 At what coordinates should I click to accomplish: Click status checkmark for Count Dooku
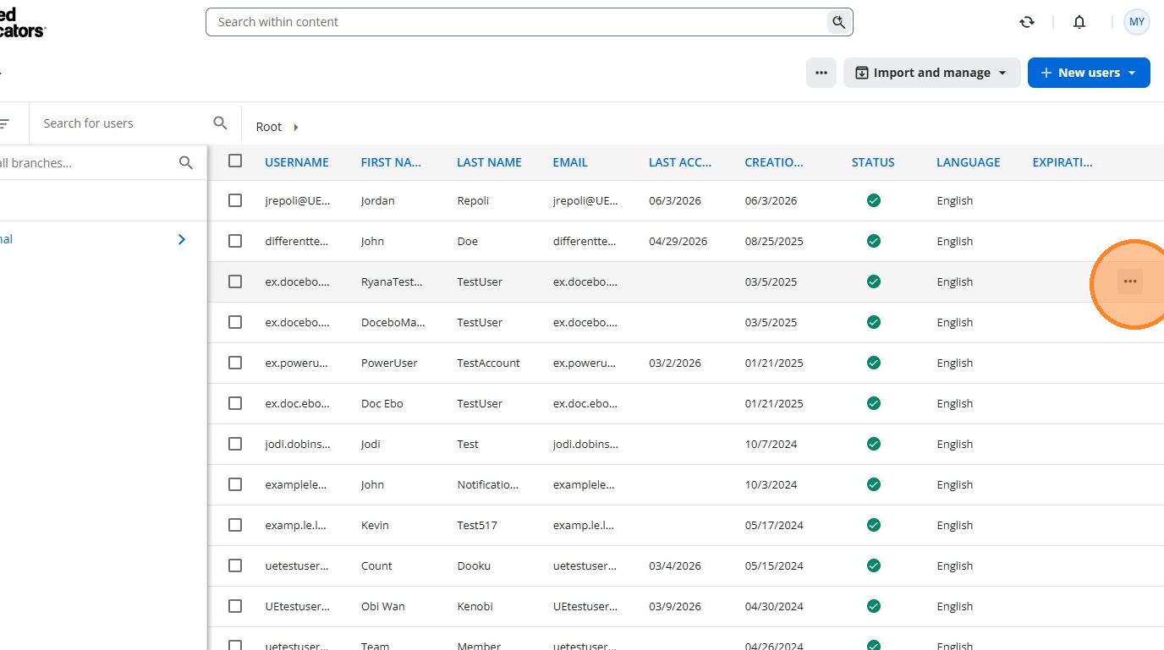point(874,565)
